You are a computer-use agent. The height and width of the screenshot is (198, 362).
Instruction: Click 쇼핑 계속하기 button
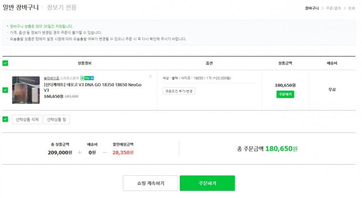(150, 183)
